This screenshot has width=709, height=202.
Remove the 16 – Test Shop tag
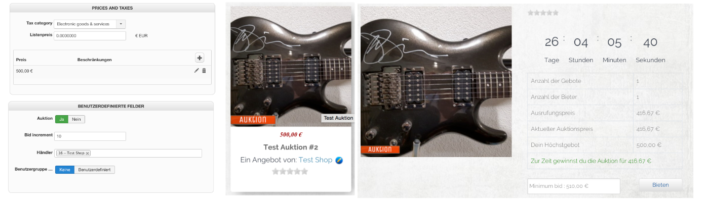click(88, 153)
